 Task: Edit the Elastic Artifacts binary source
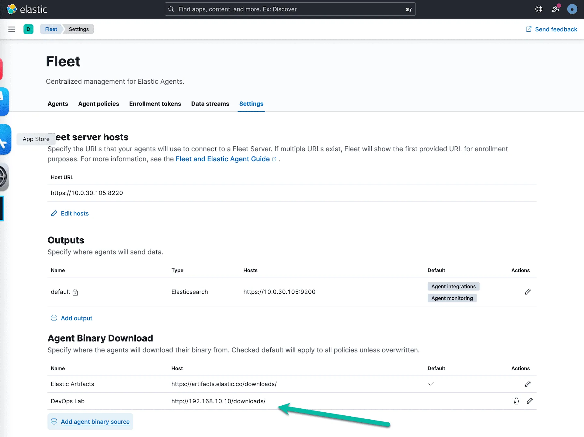528,384
